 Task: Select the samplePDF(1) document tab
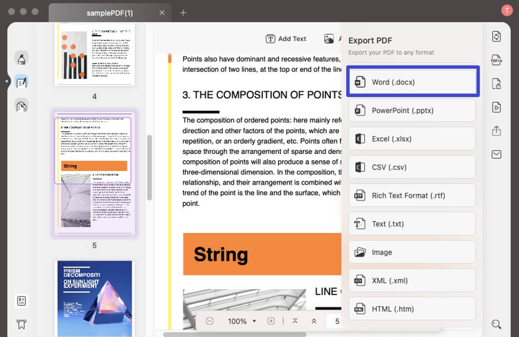point(109,13)
